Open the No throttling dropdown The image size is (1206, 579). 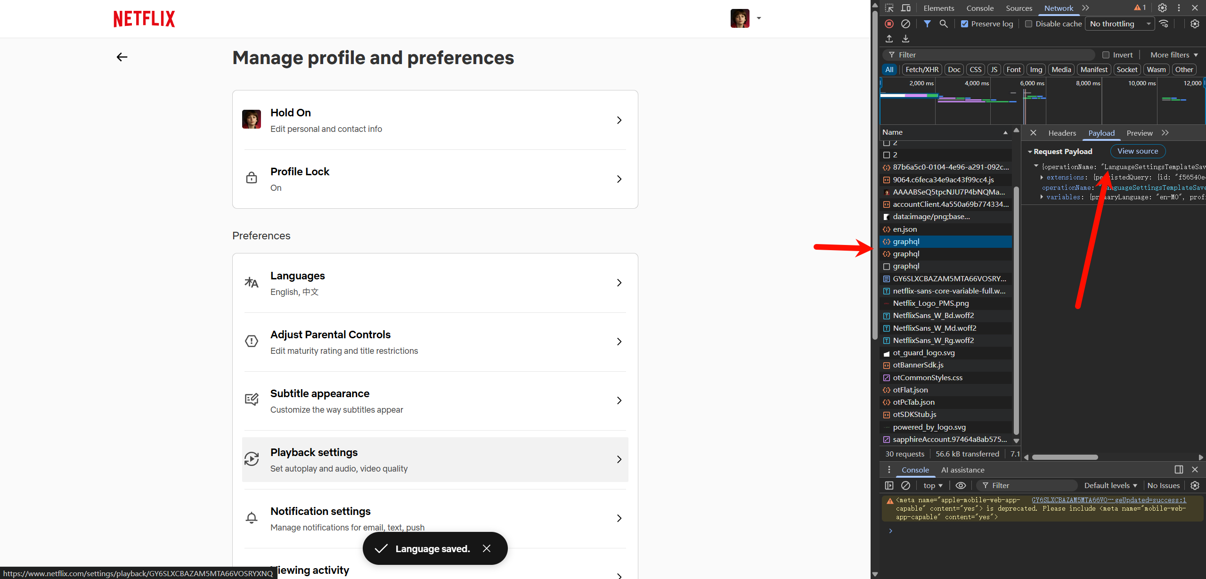[1119, 24]
